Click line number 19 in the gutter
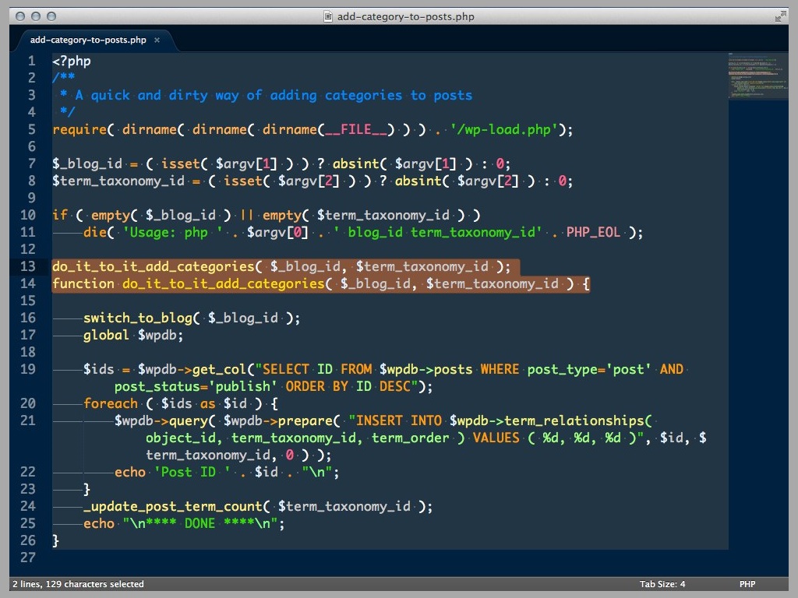The image size is (798, 598). click(x=28, y=369)
